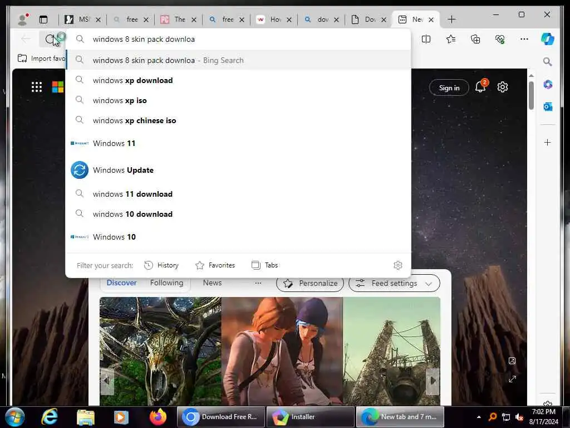Click the Sign in button
The image size is (570, 428).
point(449,87)
